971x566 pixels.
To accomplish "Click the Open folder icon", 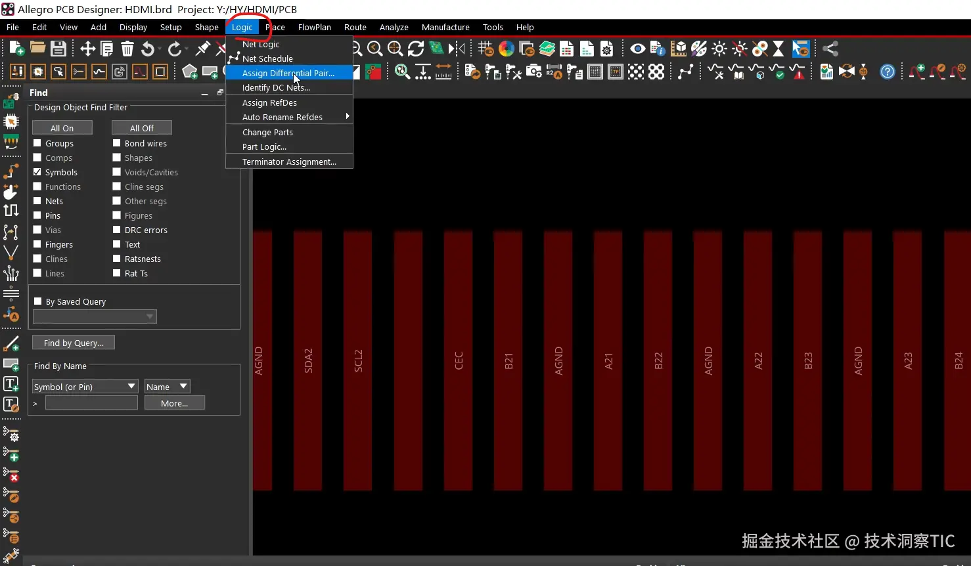I will click(x=37, y=49).
